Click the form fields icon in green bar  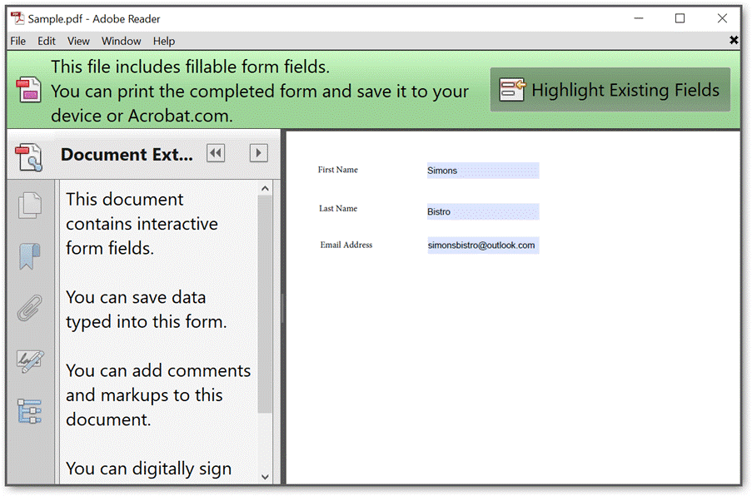click(x=28, y=90)
